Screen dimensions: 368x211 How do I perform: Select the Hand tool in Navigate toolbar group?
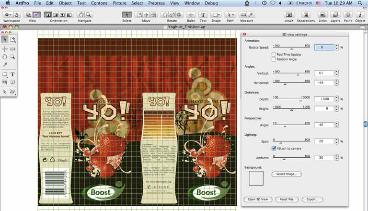pos(81,15)
